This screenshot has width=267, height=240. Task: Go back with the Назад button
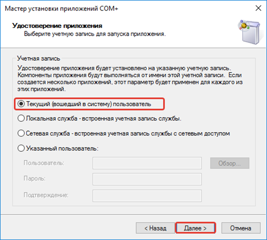point(155,228)
